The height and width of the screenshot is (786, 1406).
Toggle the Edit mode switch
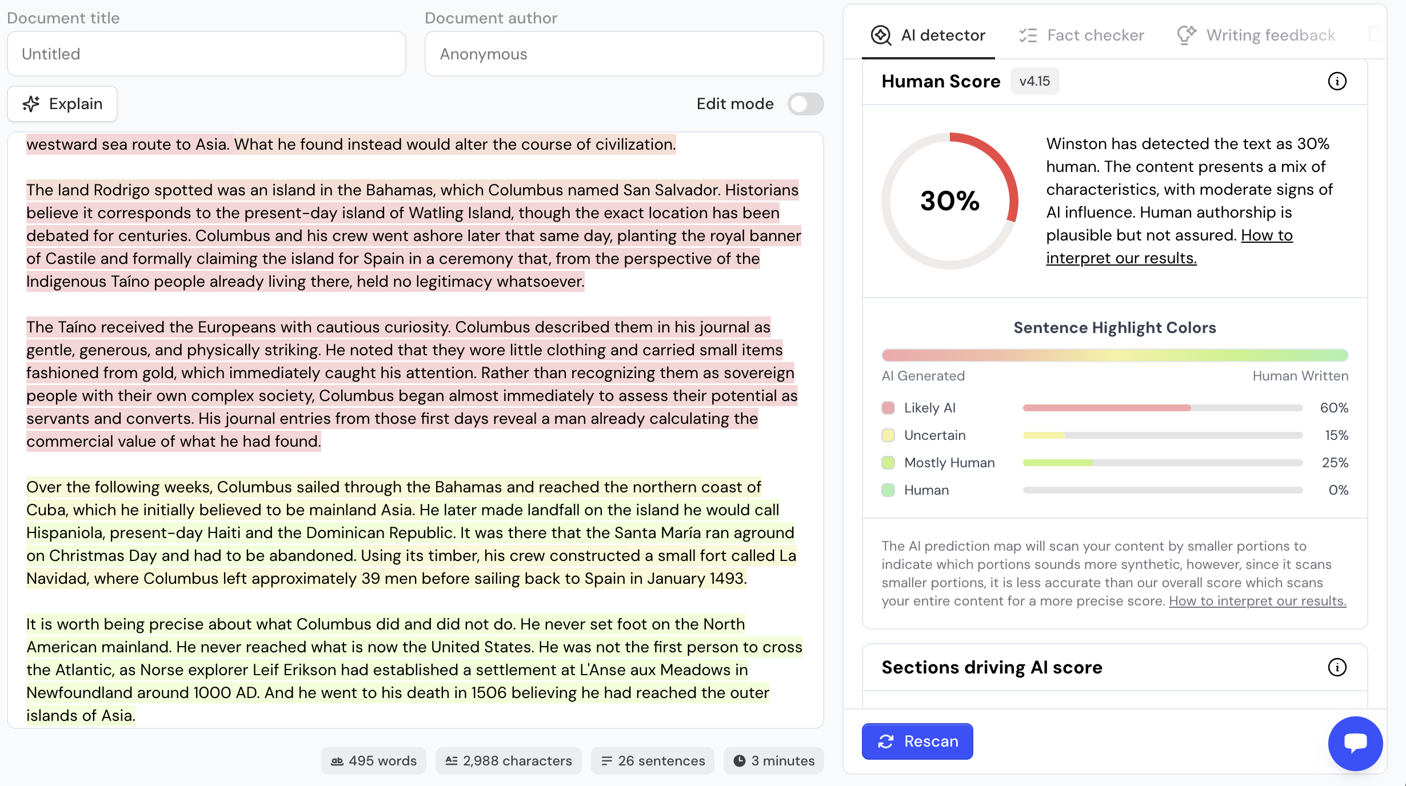coord(805,104)
